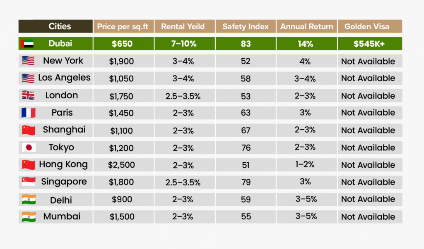The height and width of the screenshot is (249, 424).
Task: Click the $2,500 price for Hong Kong
Action: 121,165
